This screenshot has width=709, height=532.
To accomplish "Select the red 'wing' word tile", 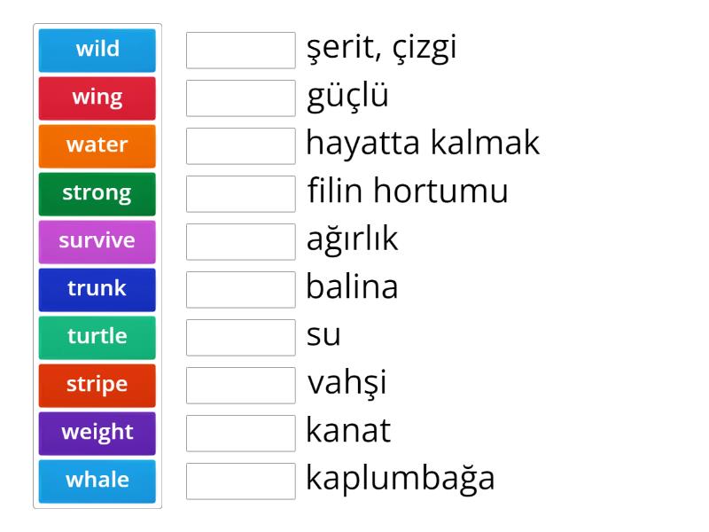I will coord(97,98).
